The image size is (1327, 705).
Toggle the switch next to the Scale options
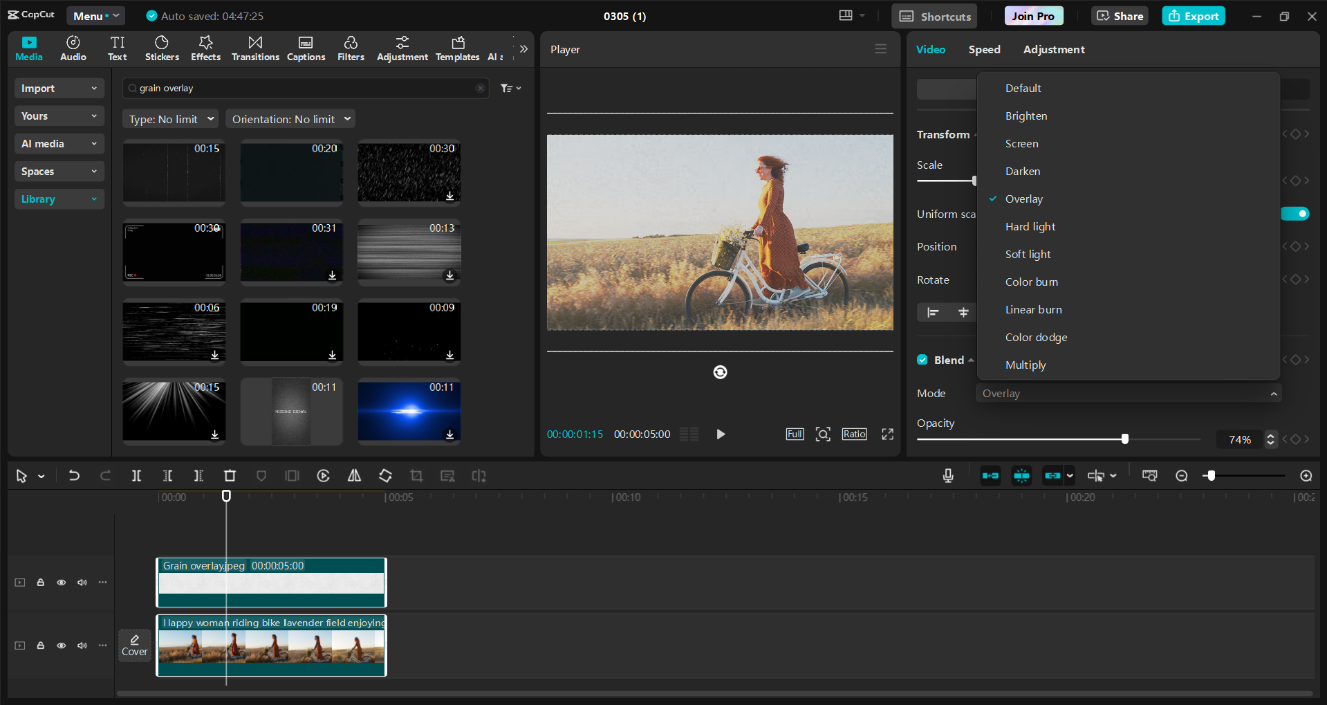point(1296,213)
